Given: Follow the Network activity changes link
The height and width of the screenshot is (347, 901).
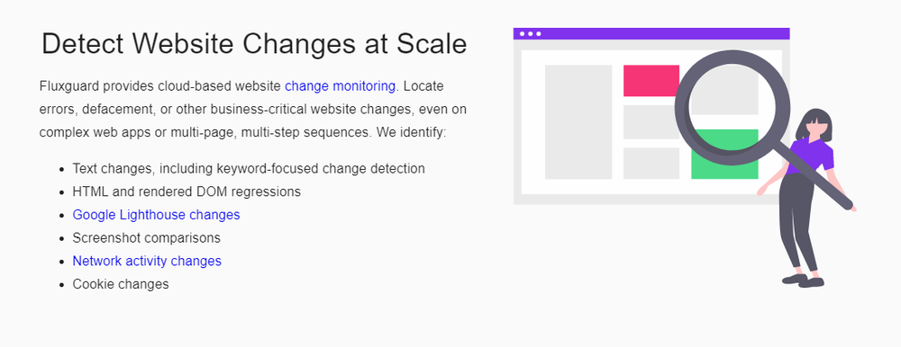Looking at the screenshot, I should [147, 261].
